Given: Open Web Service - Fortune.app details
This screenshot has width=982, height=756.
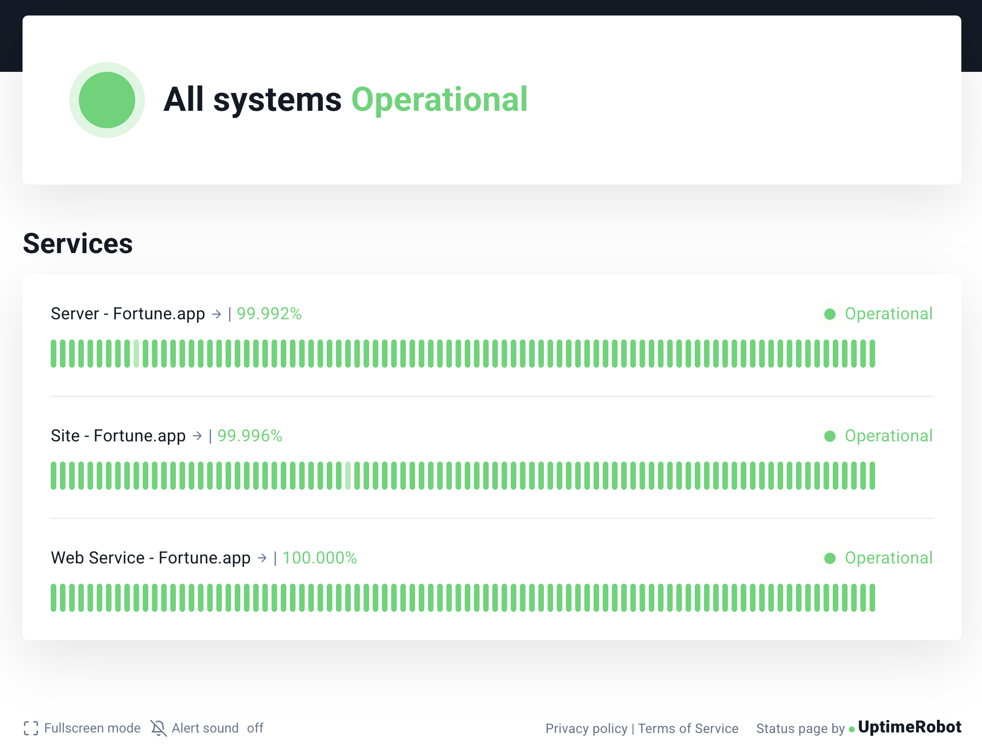Looking at the screenshot, I should (150, 558).
